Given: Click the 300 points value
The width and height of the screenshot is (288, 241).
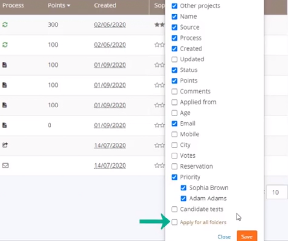Looking at the screenshot, I should pyautogui.click(x=53, y=24).
